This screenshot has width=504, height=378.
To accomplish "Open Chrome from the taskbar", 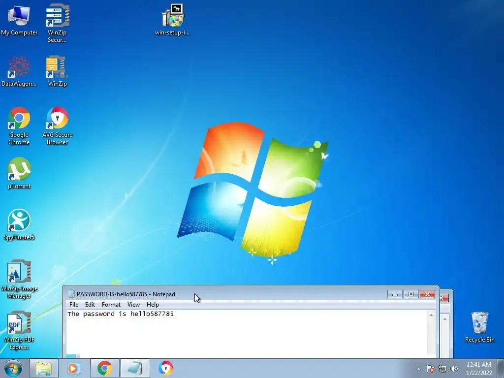I will click(x=104, y=368).
